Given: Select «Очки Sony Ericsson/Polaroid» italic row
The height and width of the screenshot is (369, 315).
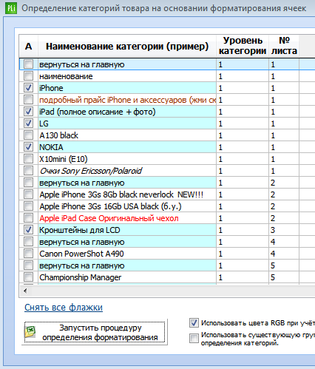Looking at the screenshot, I should (x=91, y=171).
